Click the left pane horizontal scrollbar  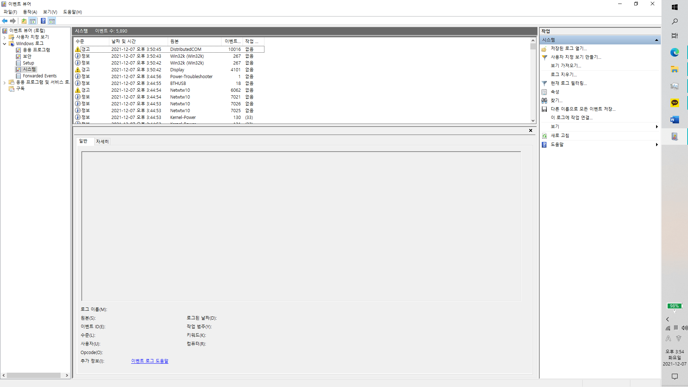click(x=34, y=376)
